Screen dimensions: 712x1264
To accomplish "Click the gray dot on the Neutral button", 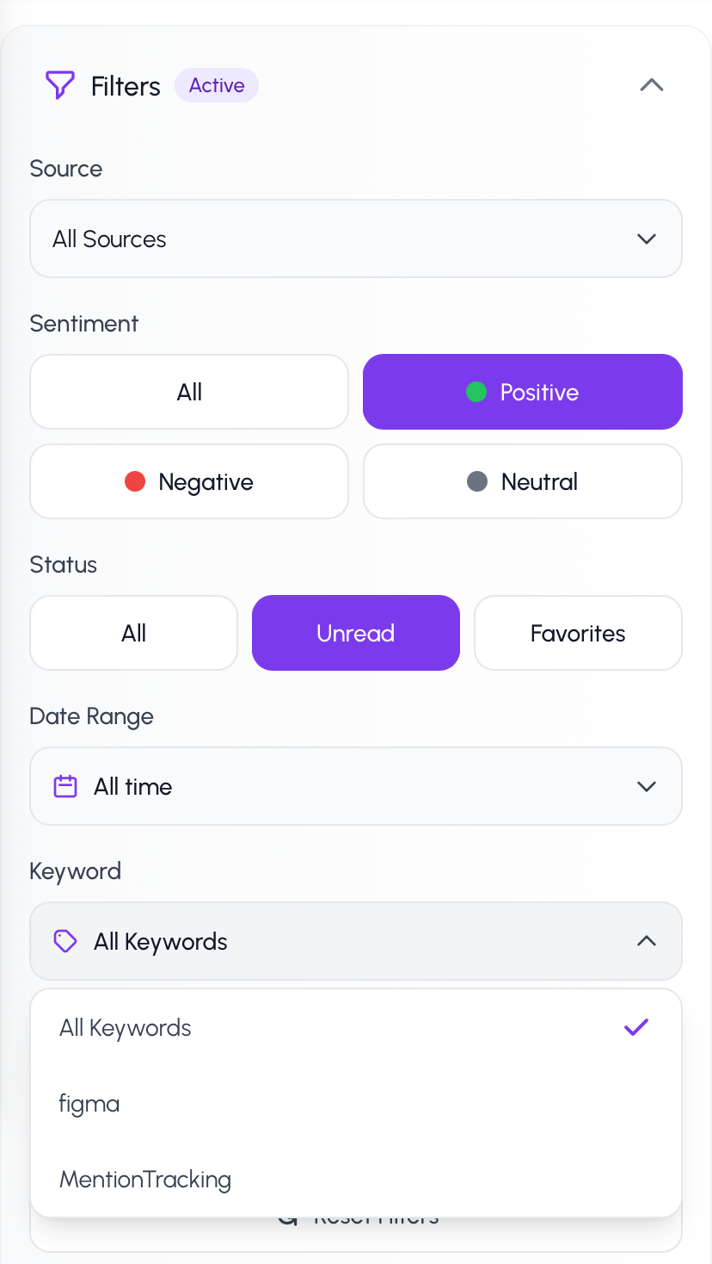I will tap(476, 481).
